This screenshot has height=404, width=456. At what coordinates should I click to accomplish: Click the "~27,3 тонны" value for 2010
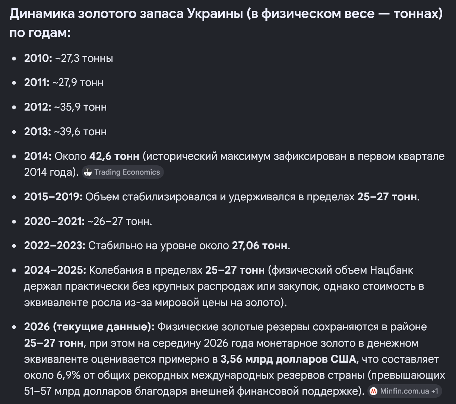coord(84,58)
